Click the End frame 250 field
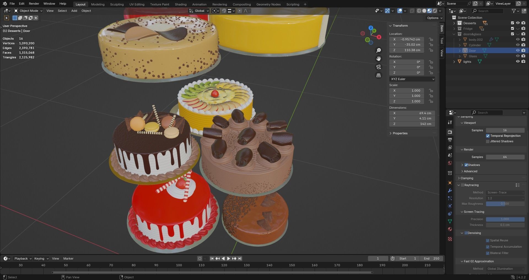529x280 pixels. 432,259
